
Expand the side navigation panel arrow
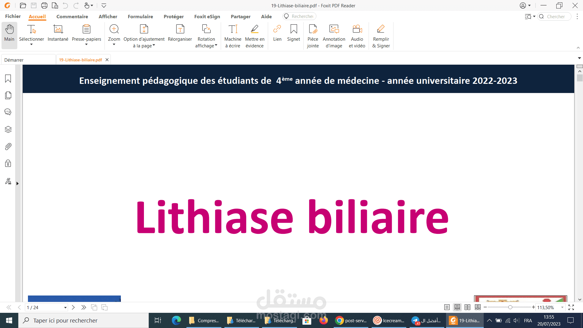(x=18, y=183)
